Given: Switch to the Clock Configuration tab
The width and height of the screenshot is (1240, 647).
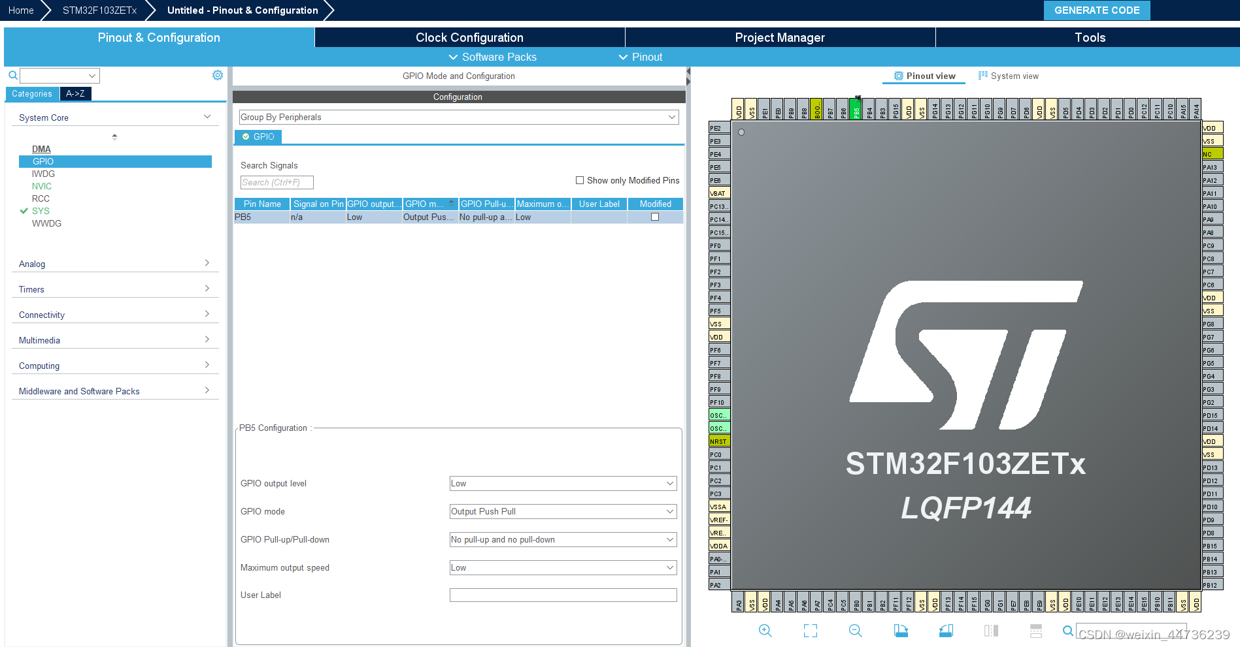Looking at the screenshot, I should (x=469, y=37).
